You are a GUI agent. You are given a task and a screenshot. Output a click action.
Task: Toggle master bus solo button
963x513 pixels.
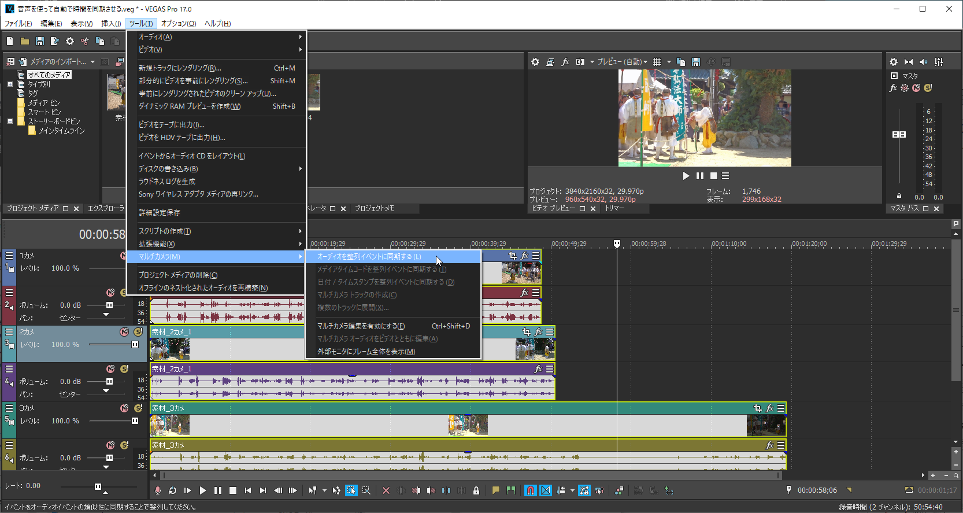[x=928, y=88]
